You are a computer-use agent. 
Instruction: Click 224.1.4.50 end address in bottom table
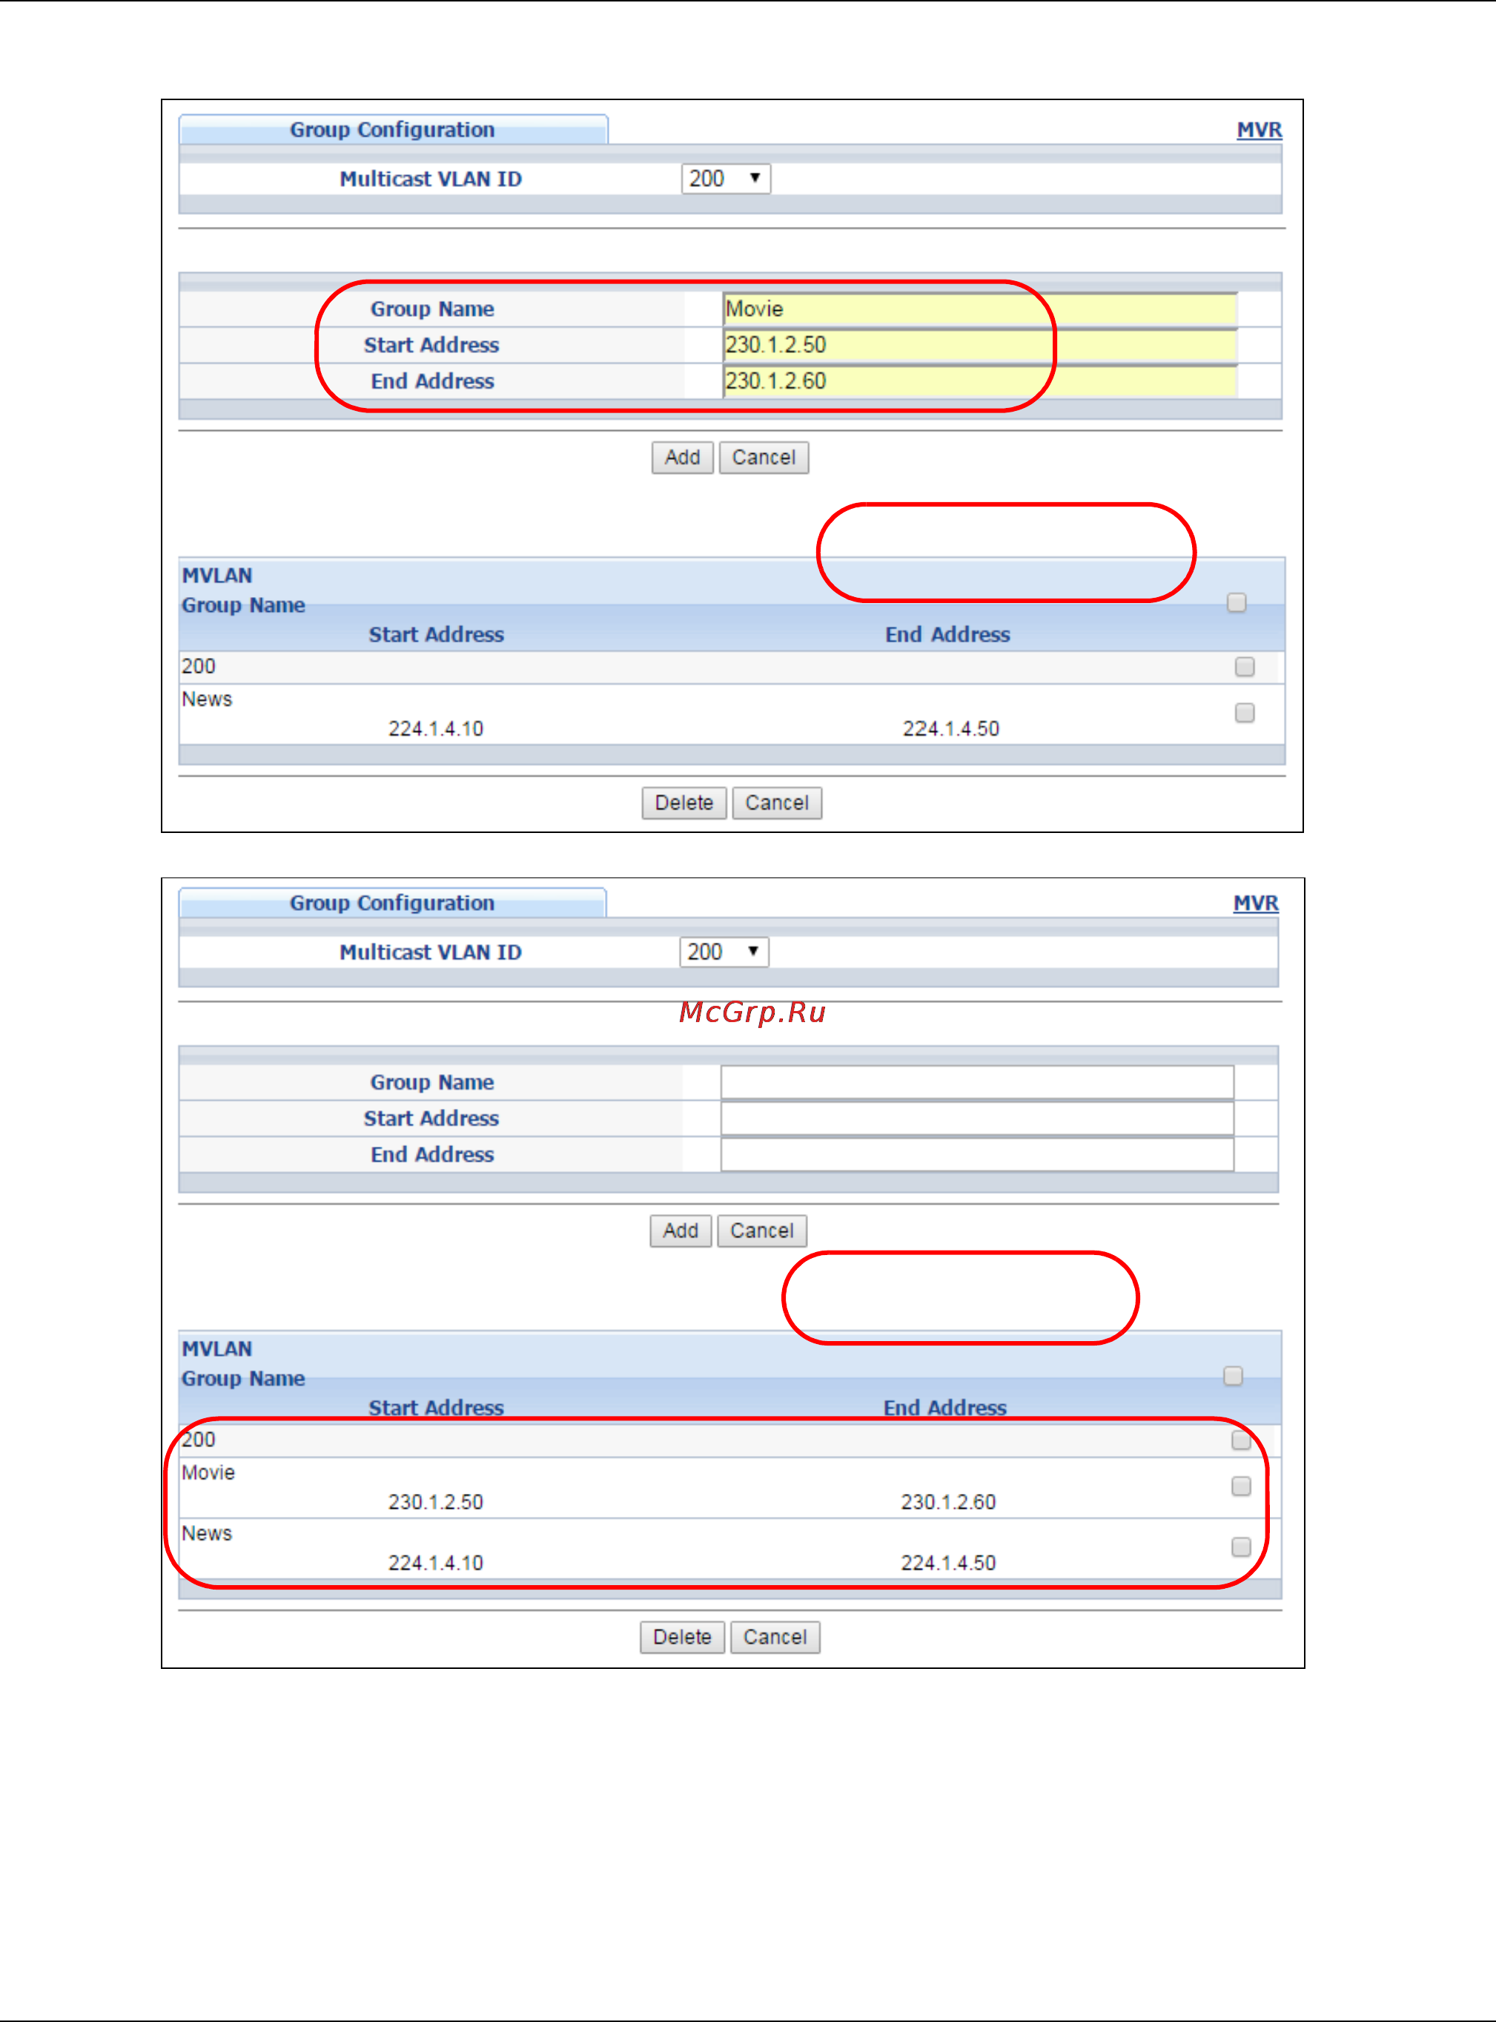coord(948,1564)
